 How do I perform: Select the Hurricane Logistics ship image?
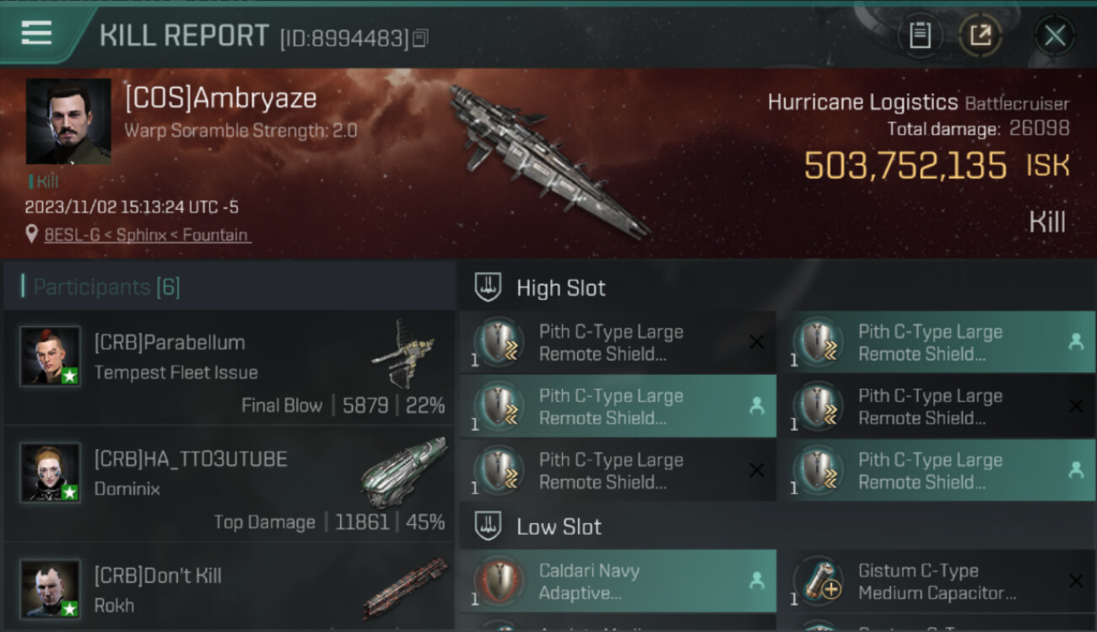click(547, 160)
